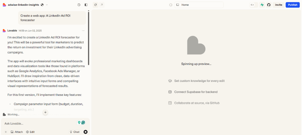Expand the adwise-linkedin-insights project dropdown

pyautogui.click(x=47, y=5)
